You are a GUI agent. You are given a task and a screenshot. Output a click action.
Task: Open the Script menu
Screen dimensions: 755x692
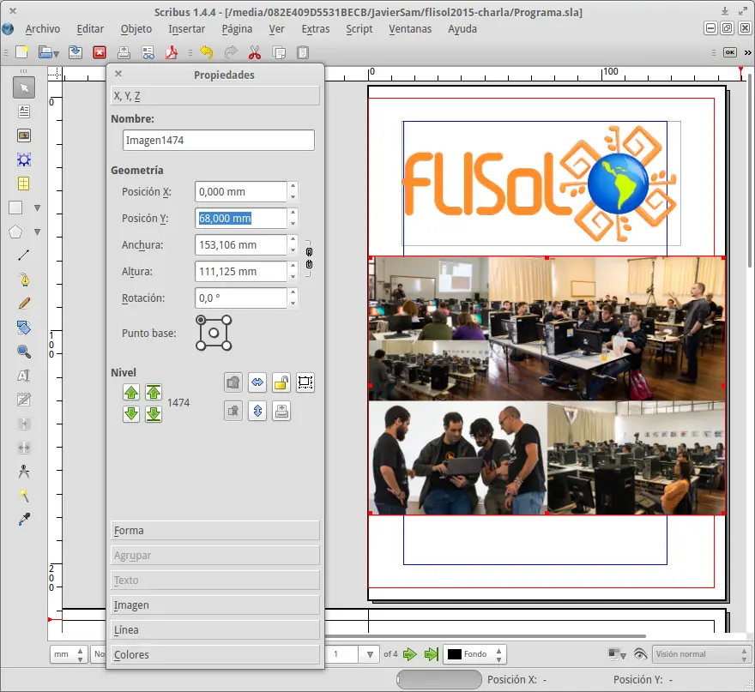[x=359, y=29]
